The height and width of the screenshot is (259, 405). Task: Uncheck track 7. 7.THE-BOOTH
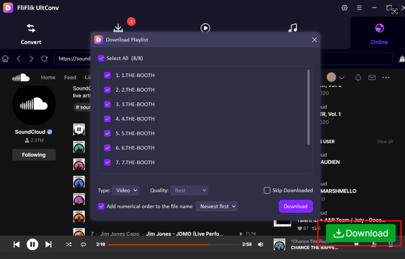click(108, 162)
